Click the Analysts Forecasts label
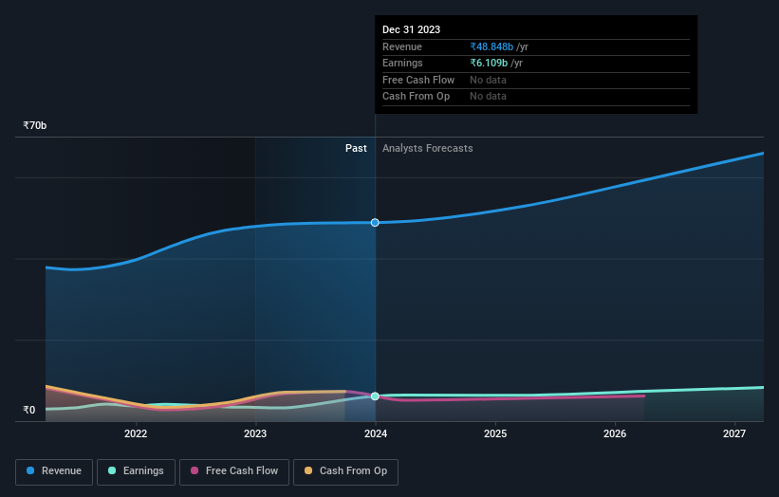779x497 pixels. pyautogui.click(x=428, y=148)
